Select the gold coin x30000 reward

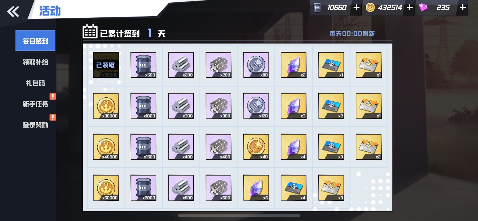pyautogui.click(x=106, y=106)
